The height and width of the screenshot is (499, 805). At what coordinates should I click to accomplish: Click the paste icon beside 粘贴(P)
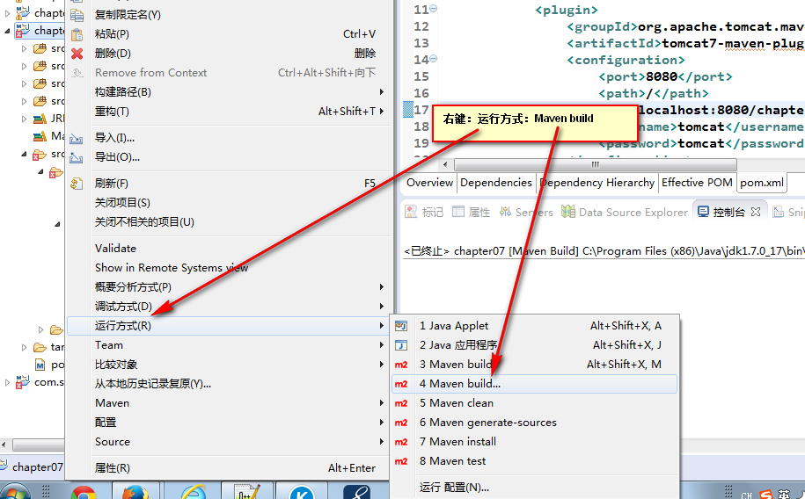[77, 34]
